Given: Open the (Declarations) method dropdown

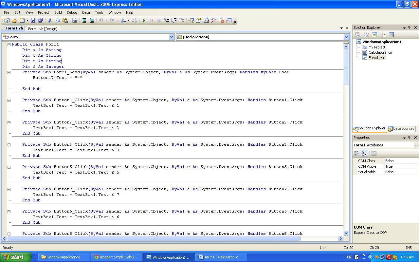Looking at the screenshot, I should tap(346, 37).
